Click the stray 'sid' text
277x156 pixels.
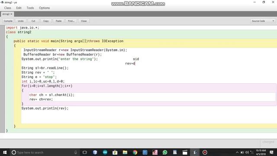coord(136,59)
